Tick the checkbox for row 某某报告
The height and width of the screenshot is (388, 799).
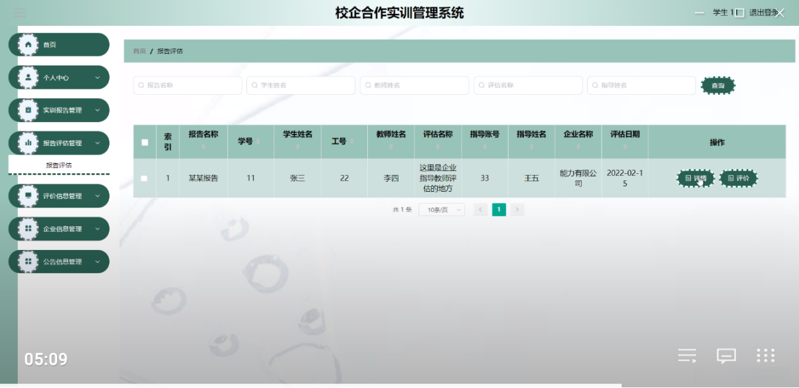tap(144, 178)
